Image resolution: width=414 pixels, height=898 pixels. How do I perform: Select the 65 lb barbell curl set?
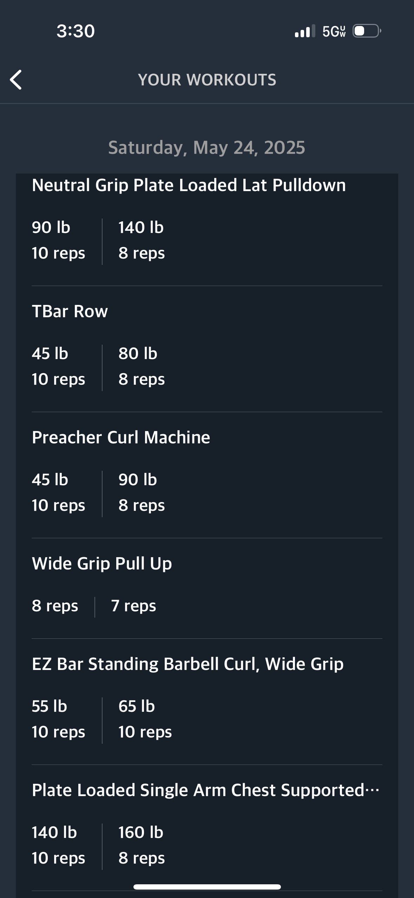click(x=145, y=719)
